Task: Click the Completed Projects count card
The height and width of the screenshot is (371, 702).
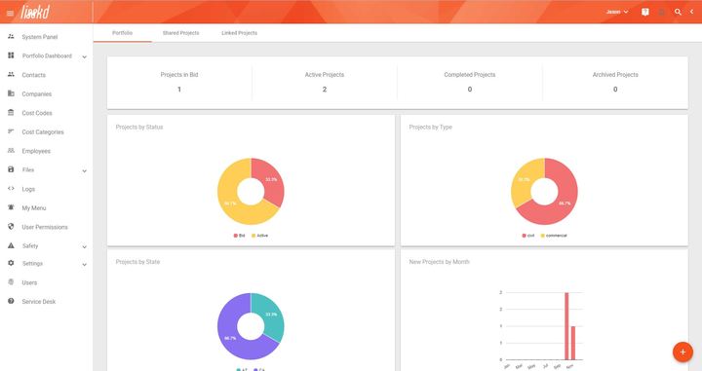Action: 470,82
